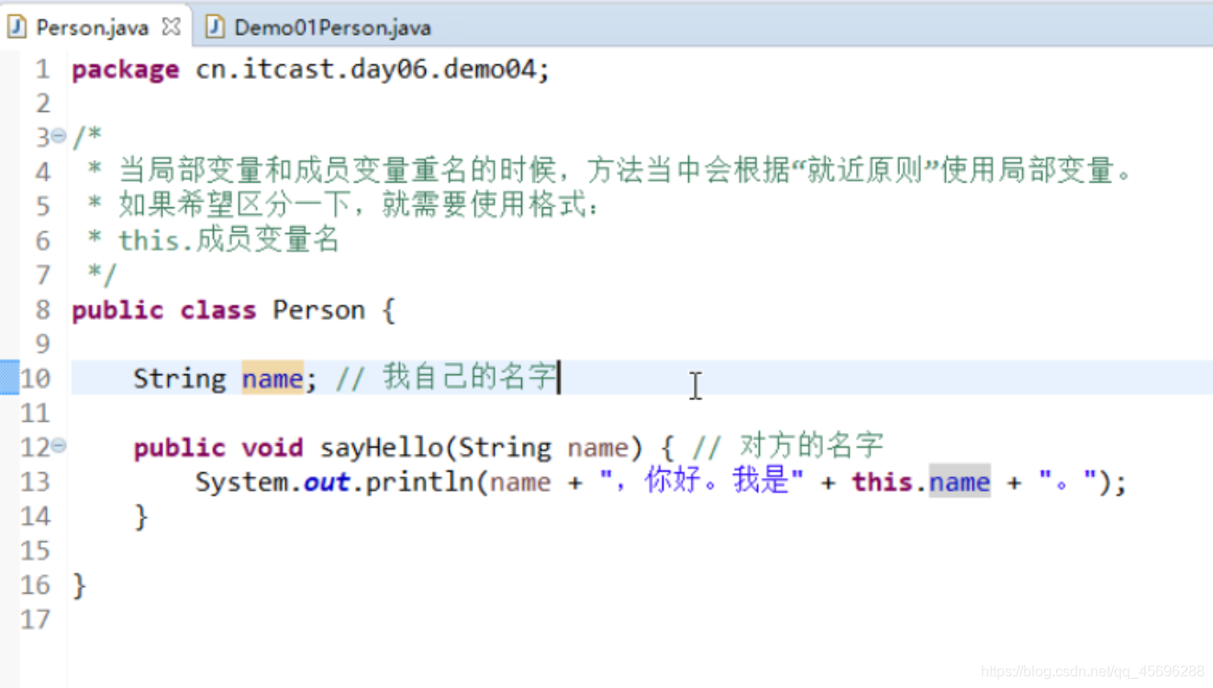
Task: Click the string "，你好。我是" on line 13
Action: point(702,482)
